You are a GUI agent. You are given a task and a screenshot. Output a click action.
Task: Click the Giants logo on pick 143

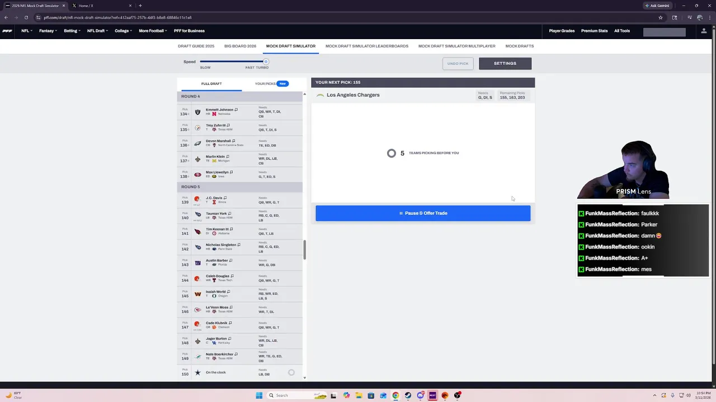tap(197, 263)
